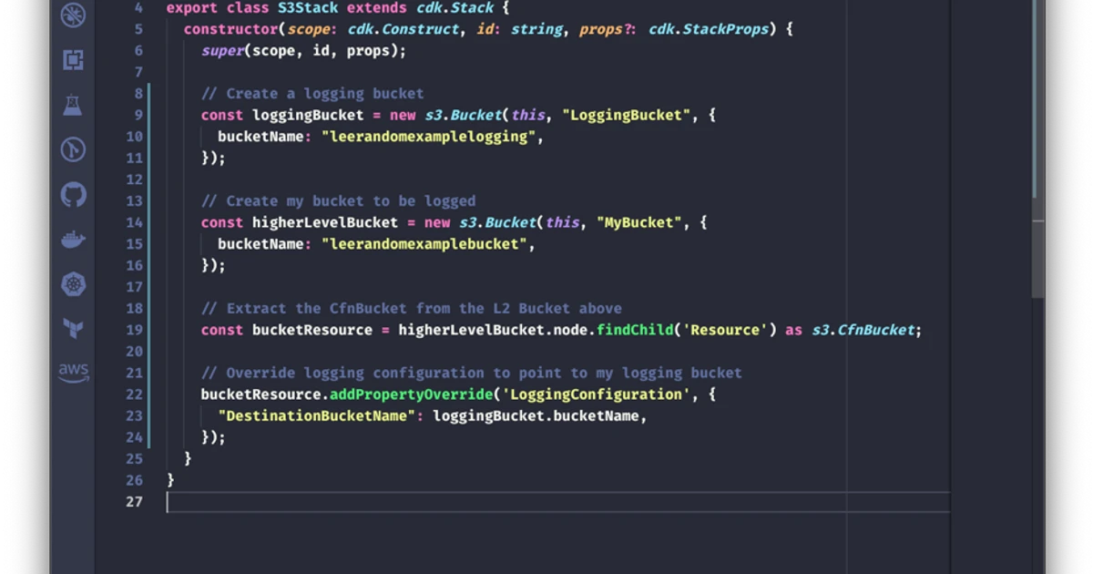The image size is (1093, 574).
Task: Select the Docker whale icon
Action: click(x=73, y=239)
